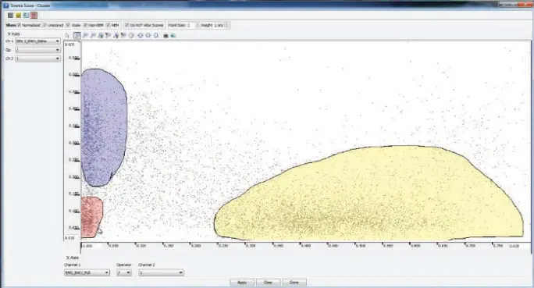Toggle the NBM checkbox
Image resolution: width=534 pixels, height=288 pixels.
(109, 25)
